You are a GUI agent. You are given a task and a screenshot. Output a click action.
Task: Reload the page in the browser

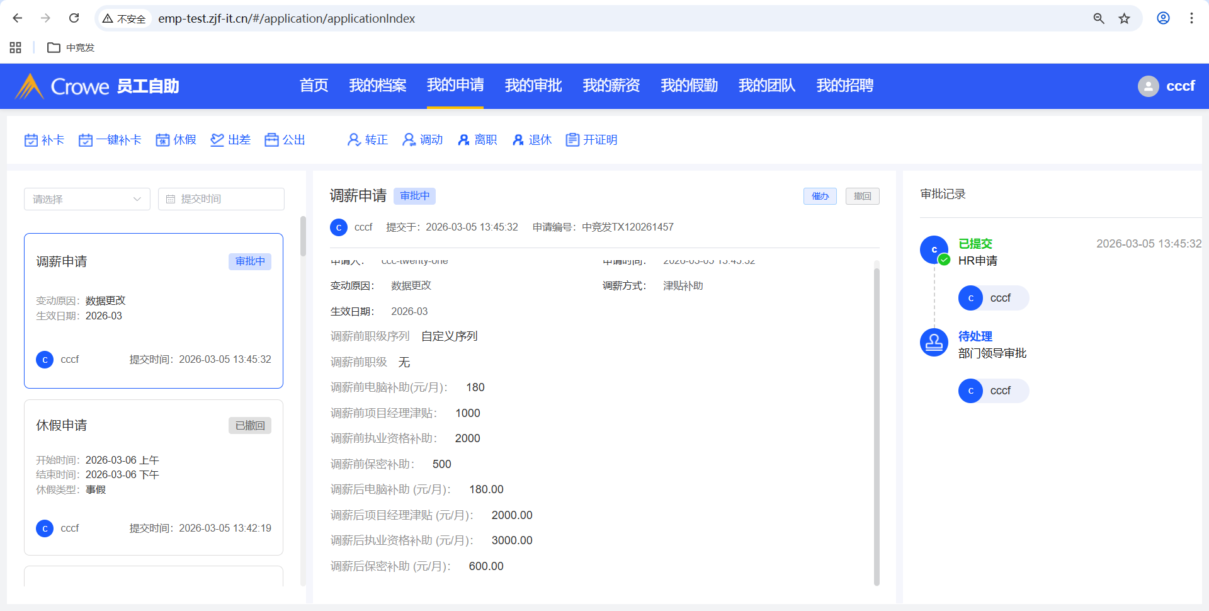pos(74,18)
